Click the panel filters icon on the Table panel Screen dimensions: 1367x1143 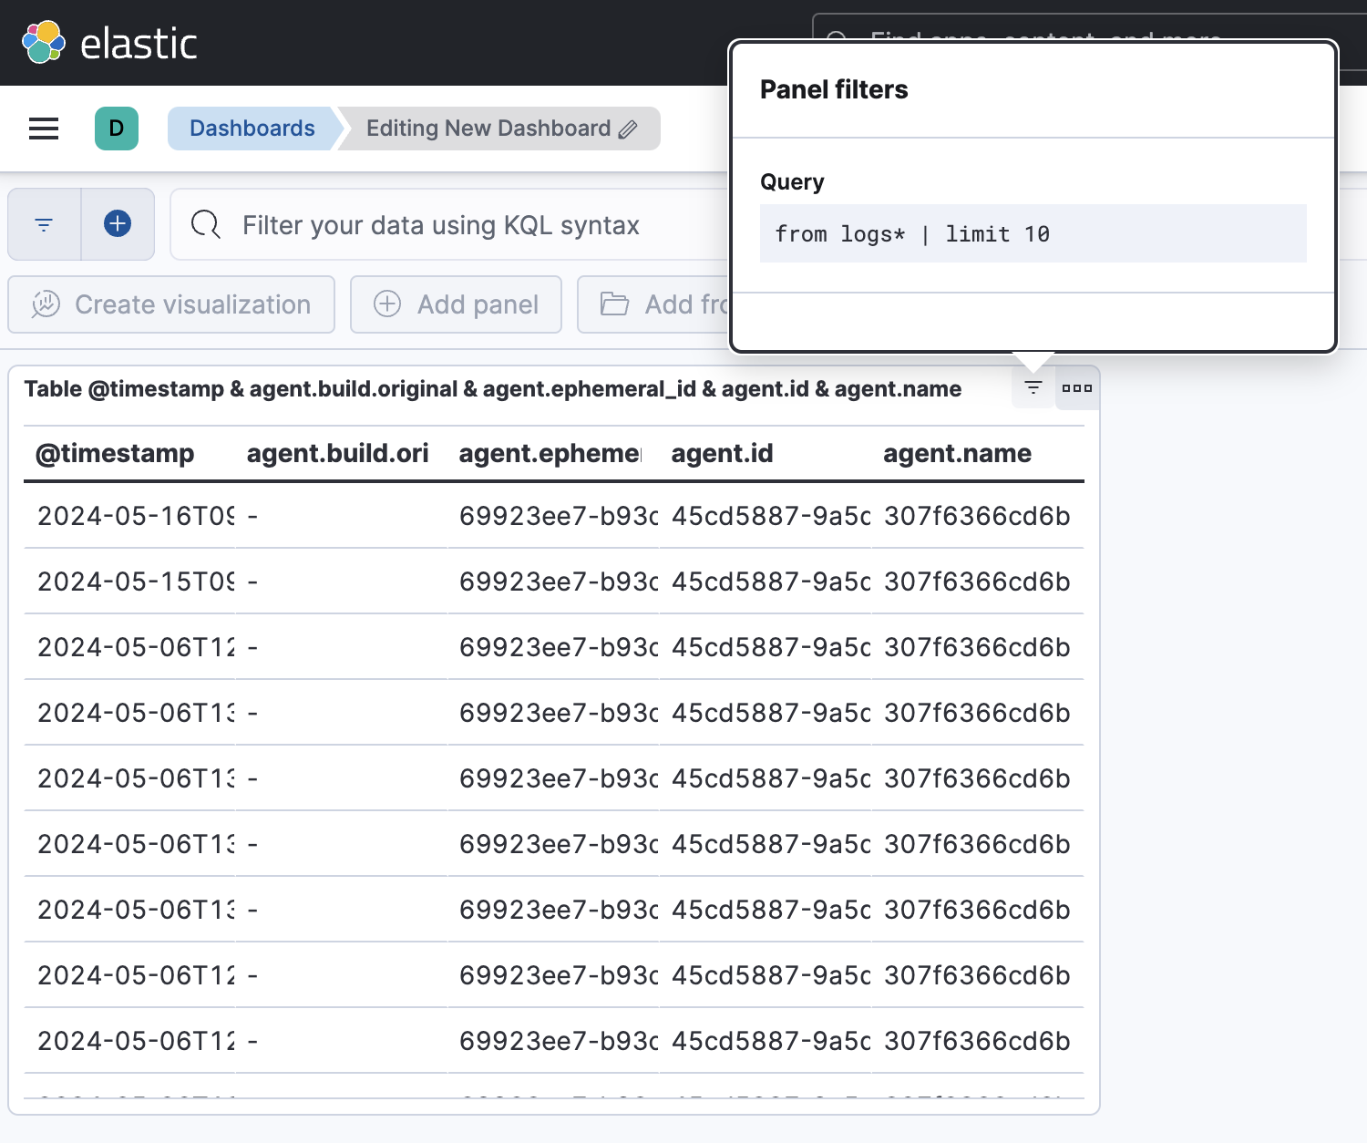click(x=1032, y=387)
